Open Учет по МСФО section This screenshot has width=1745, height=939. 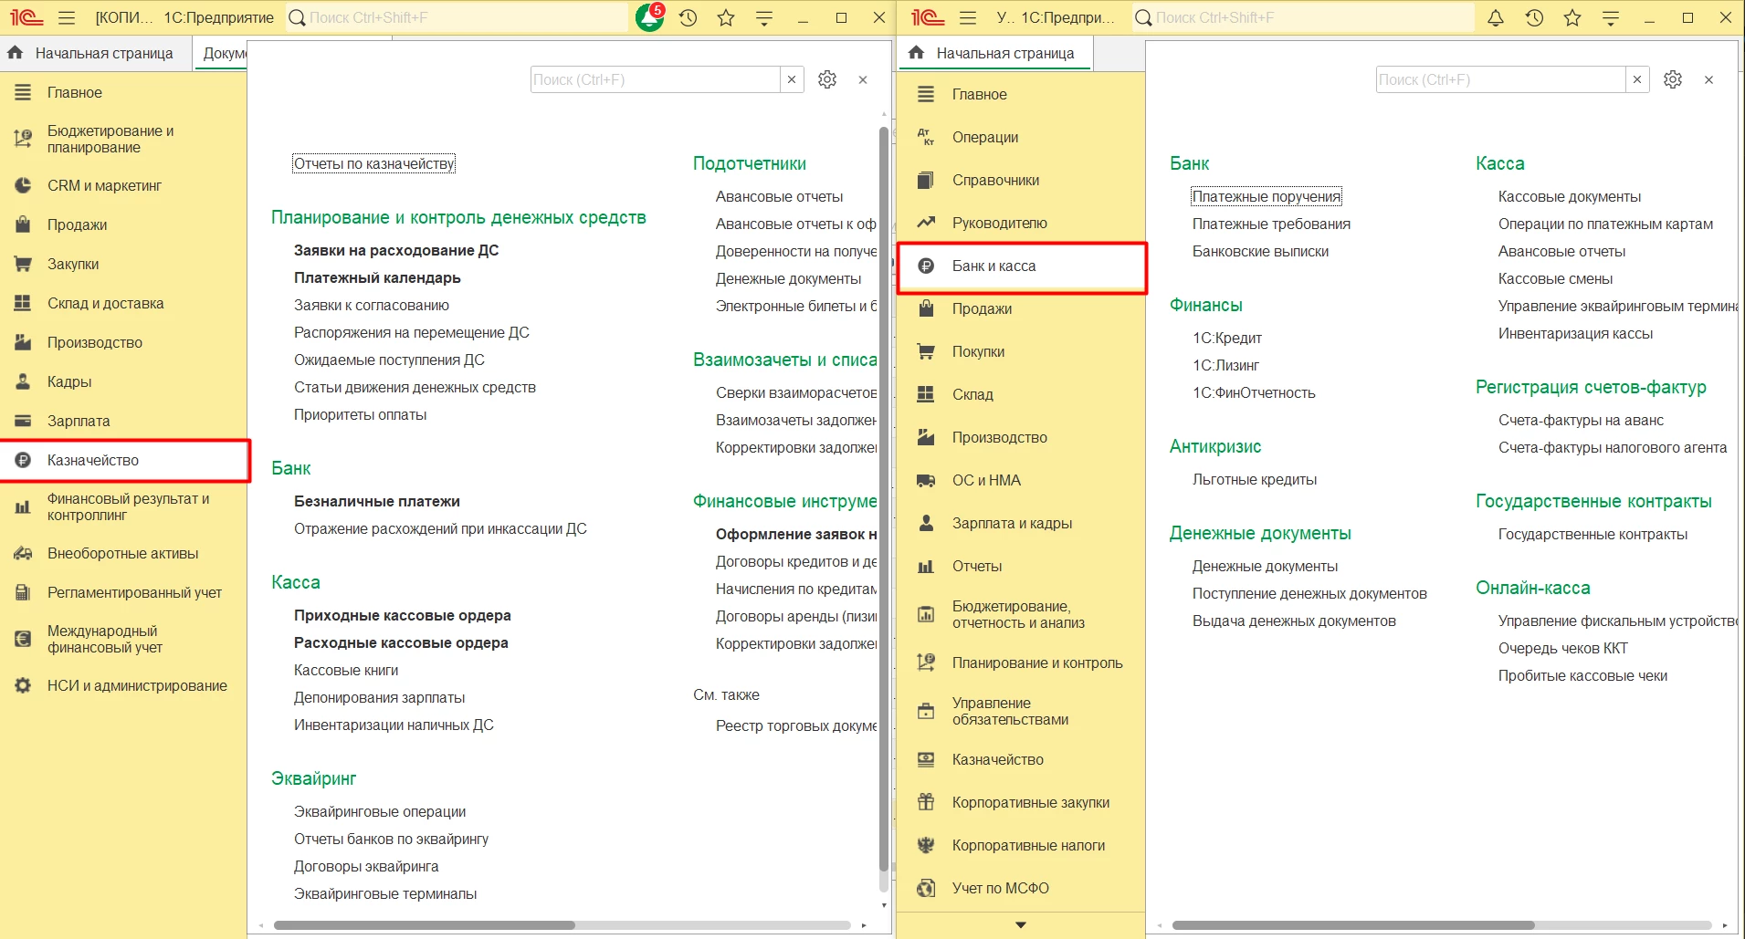click(x=1021, y=888)
